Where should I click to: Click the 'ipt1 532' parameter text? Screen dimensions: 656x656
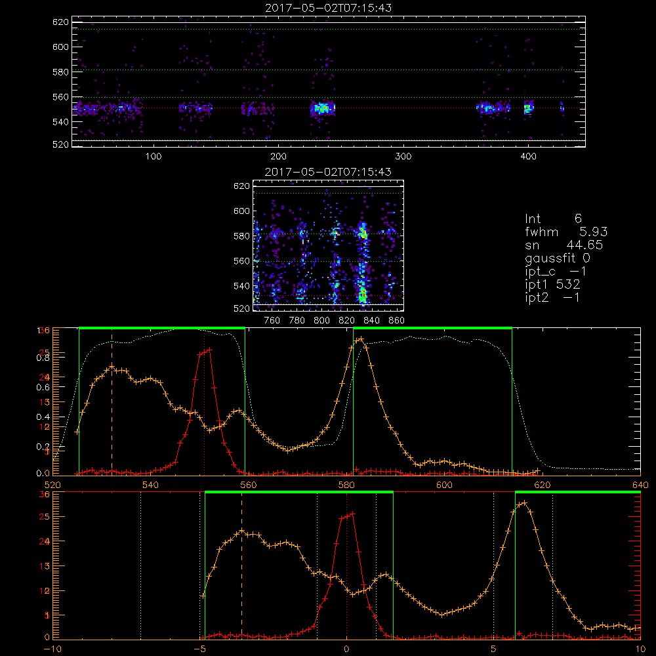coord(552,285)
